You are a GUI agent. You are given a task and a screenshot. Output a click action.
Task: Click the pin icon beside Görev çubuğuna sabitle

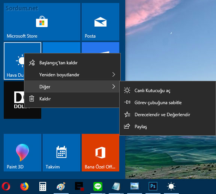tap(127, 102)
